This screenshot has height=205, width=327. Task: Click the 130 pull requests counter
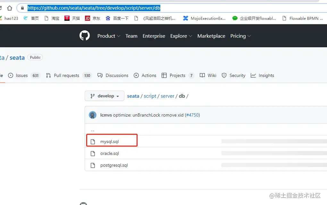tap(87, 76)
